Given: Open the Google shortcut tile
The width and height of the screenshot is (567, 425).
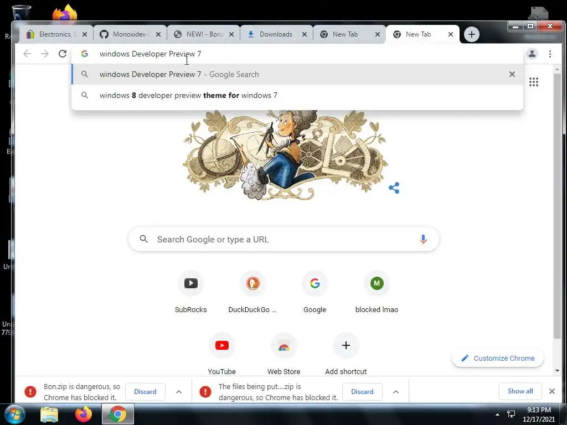Looking at the screenshot, I should tap(315, 292).
